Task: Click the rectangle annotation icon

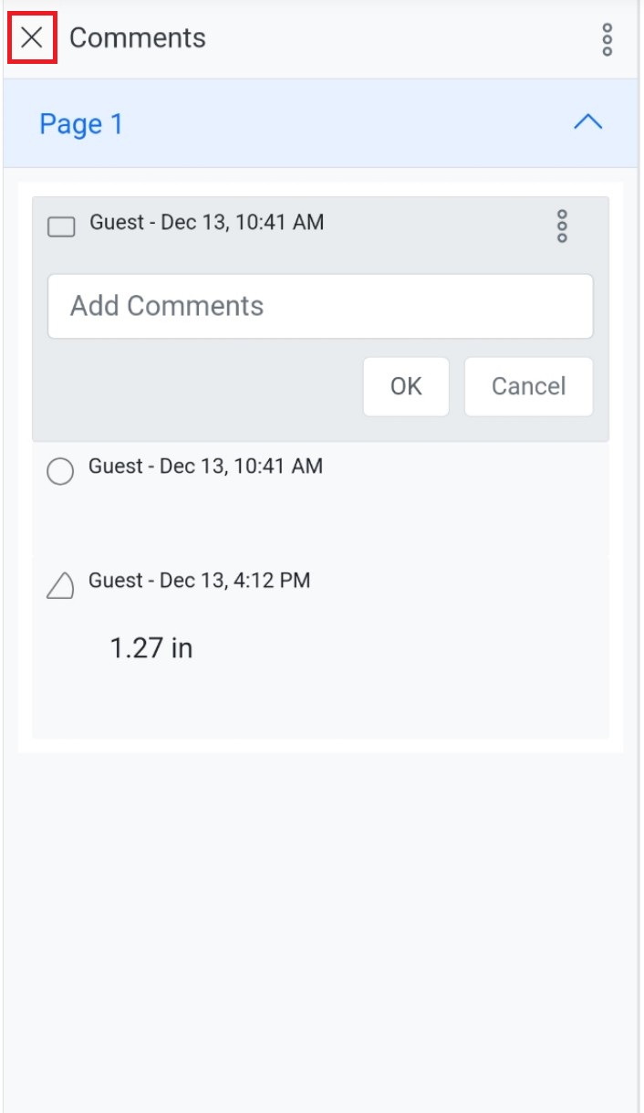Action: [61, 226]
